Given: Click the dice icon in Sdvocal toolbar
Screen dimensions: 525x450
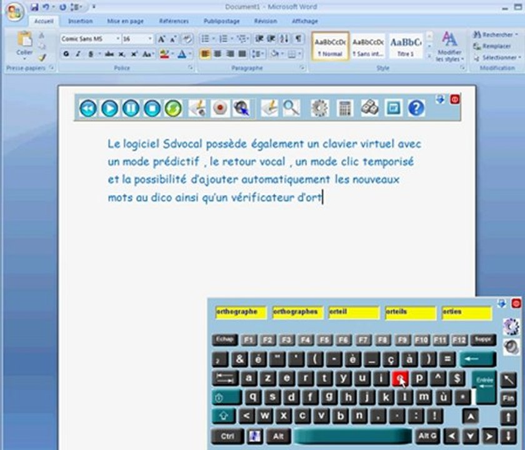Looking at the screenshot, I should (x=369, y=108).
